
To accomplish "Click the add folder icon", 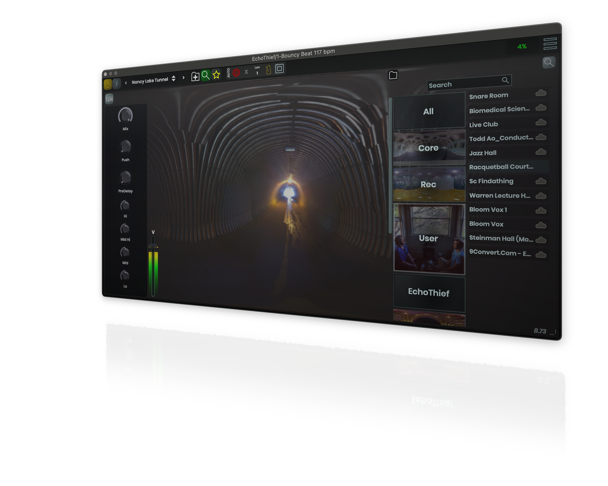I will click(x=195, y=76).
